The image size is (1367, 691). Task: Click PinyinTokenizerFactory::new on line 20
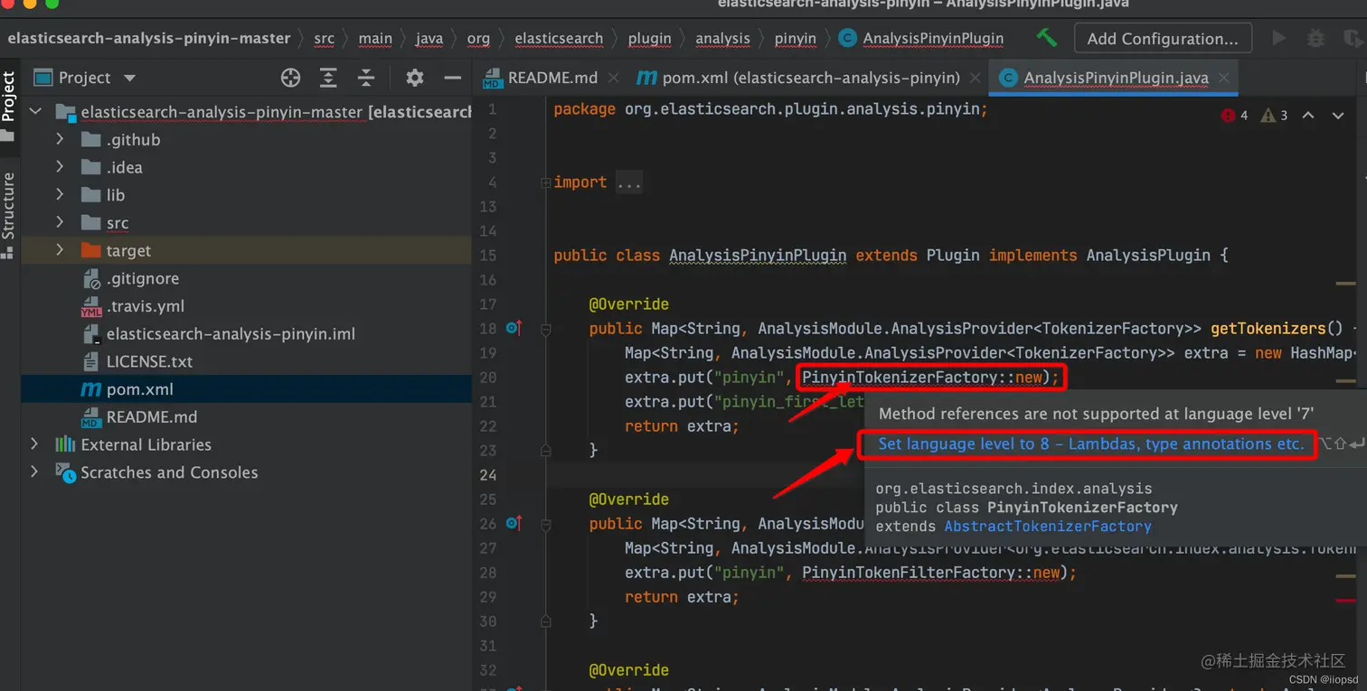point(922,378)
